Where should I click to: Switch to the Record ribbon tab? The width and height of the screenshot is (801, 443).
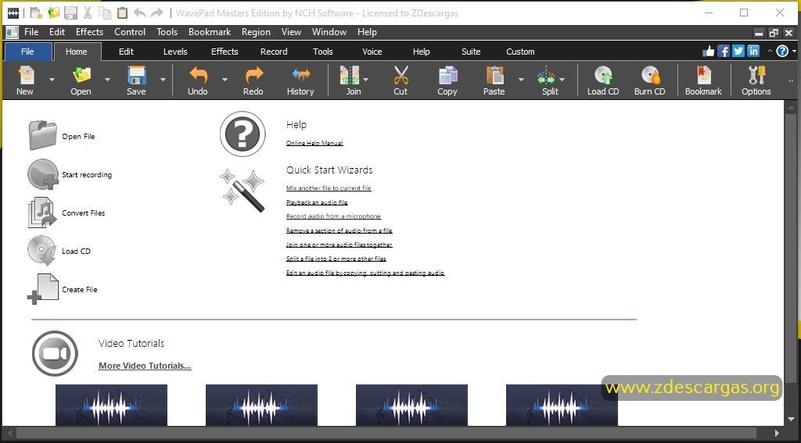[x=274, y=52]
